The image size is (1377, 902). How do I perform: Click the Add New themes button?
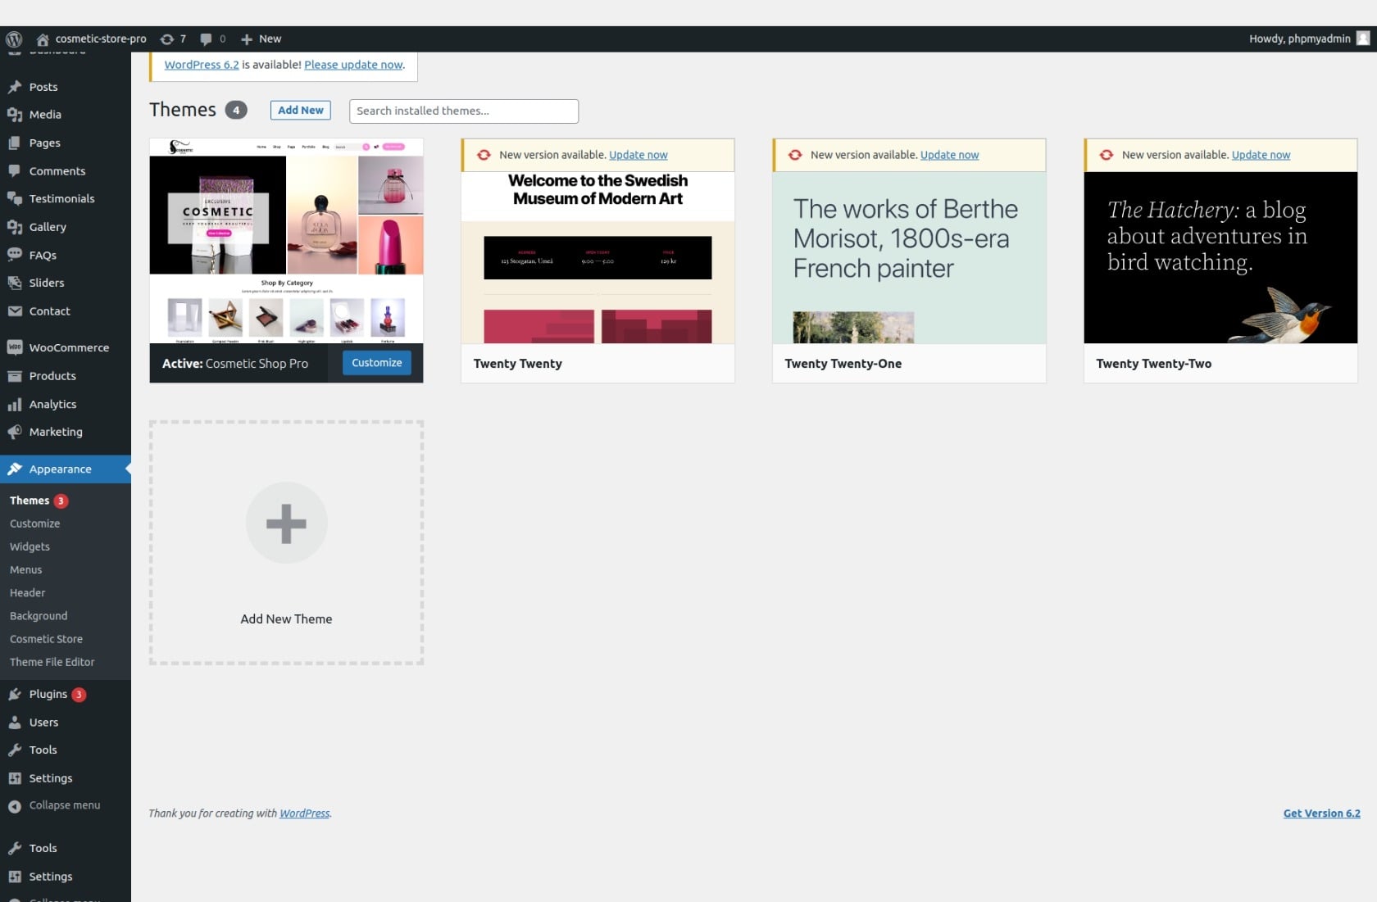[x=300, y=110]
